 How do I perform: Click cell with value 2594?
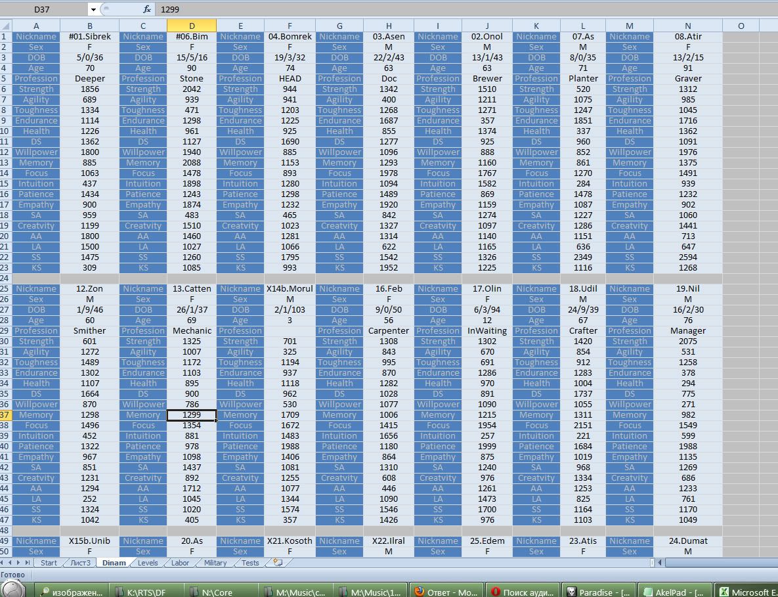click(687, 257)
